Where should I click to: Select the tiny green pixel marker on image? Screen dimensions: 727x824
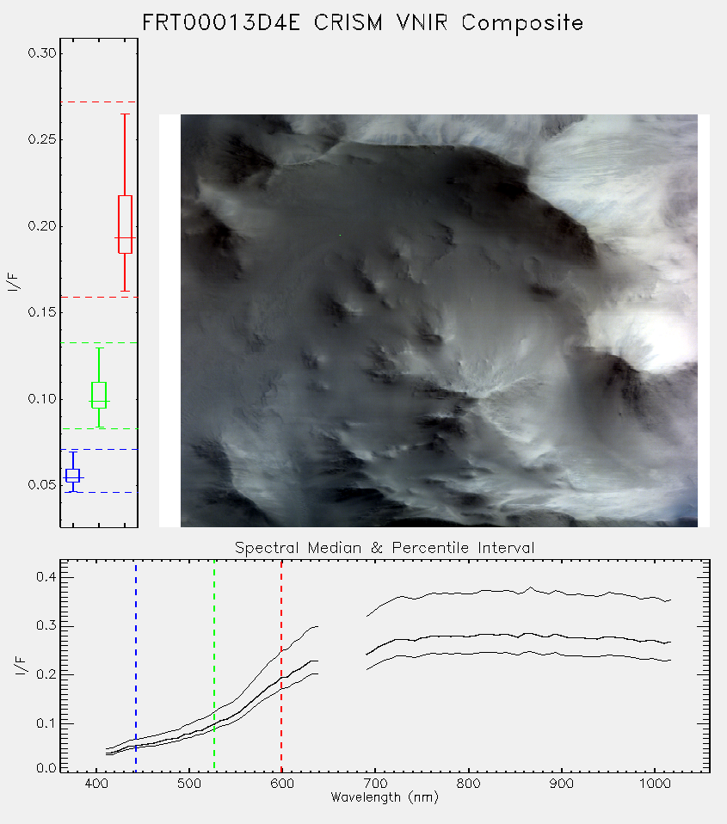coord(340,235)
